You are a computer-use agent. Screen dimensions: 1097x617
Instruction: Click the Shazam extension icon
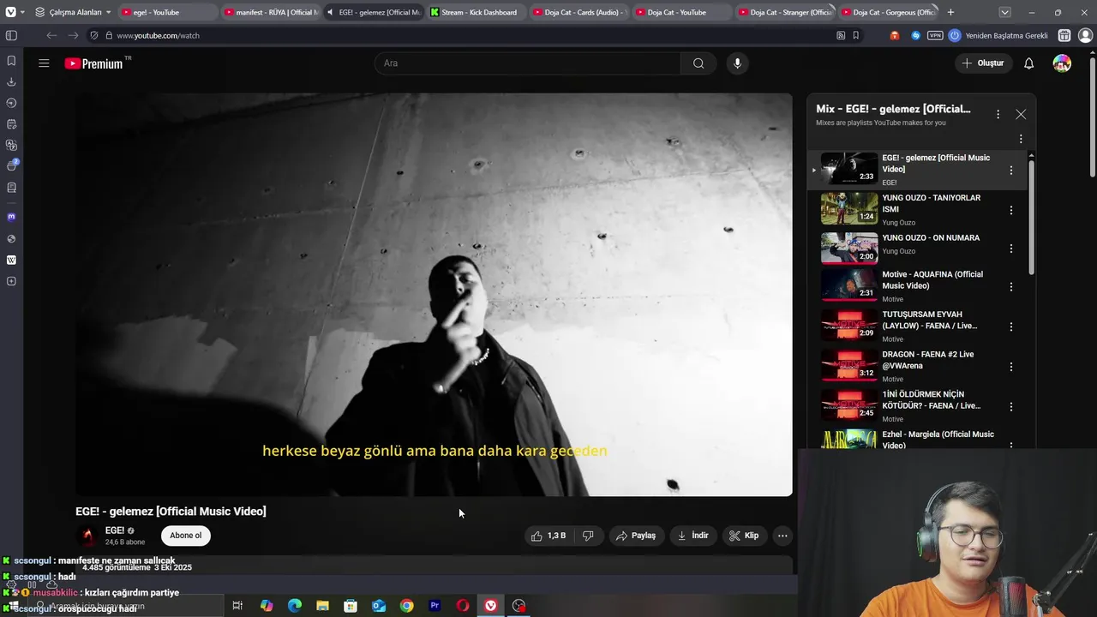(x=915, y=35)
